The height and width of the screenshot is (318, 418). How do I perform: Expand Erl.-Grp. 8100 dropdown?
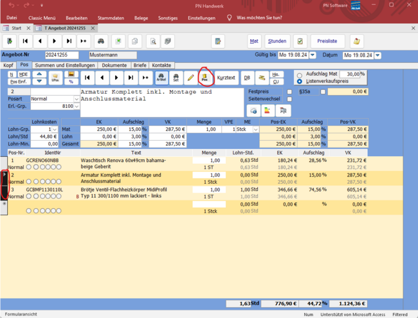(77, 106)
